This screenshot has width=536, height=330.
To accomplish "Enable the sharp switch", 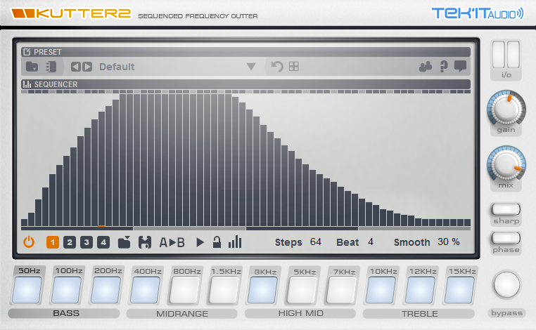I will coord(506,209).
